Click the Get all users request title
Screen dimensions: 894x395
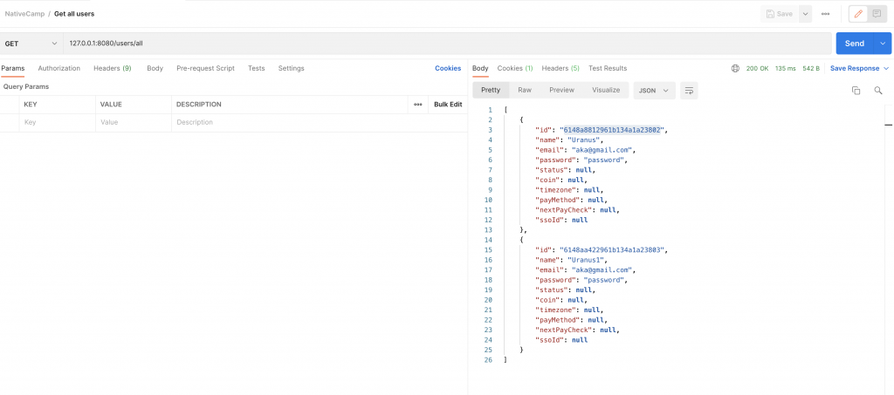[74, 14]
